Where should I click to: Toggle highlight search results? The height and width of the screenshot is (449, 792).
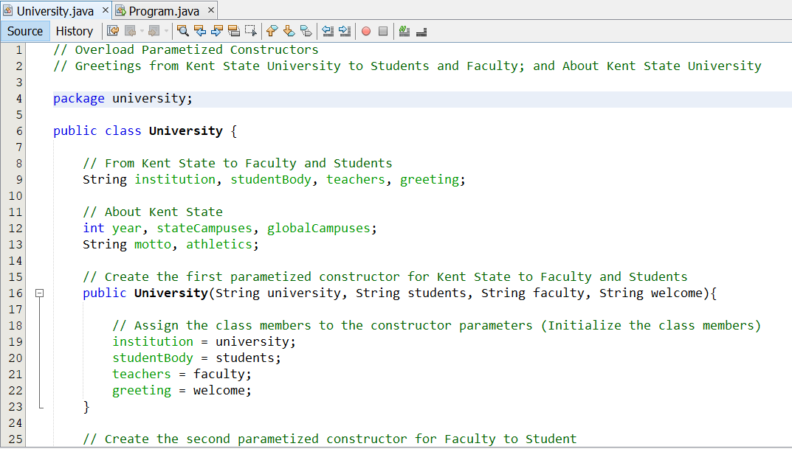pos(233,31)
